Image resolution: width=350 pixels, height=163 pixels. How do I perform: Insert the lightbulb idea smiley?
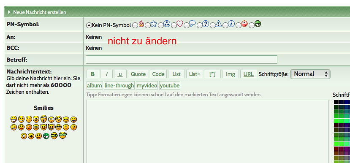24,136
